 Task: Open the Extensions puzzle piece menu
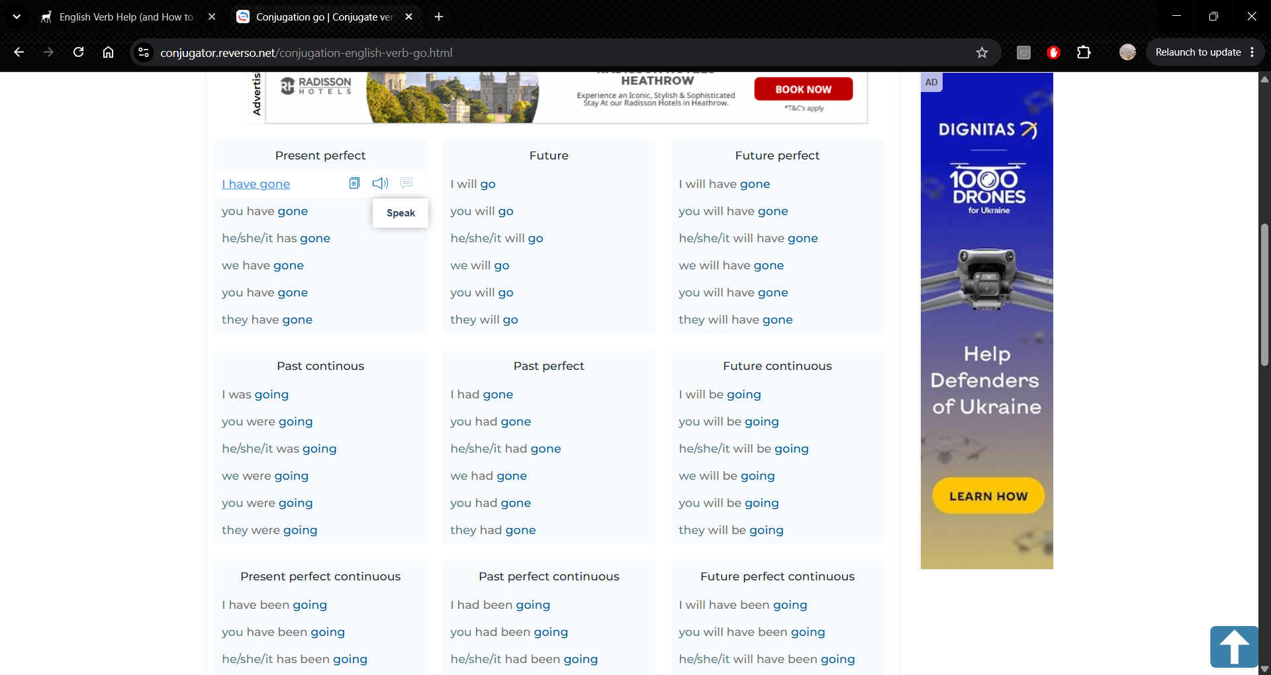click(1084, 52)
